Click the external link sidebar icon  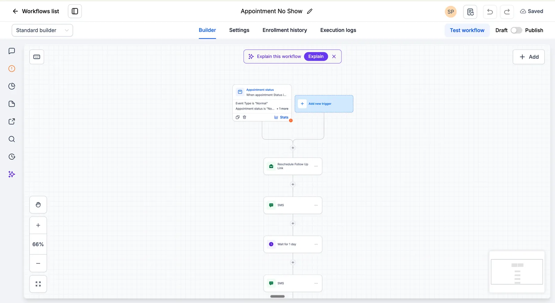[x=12, y=121]
